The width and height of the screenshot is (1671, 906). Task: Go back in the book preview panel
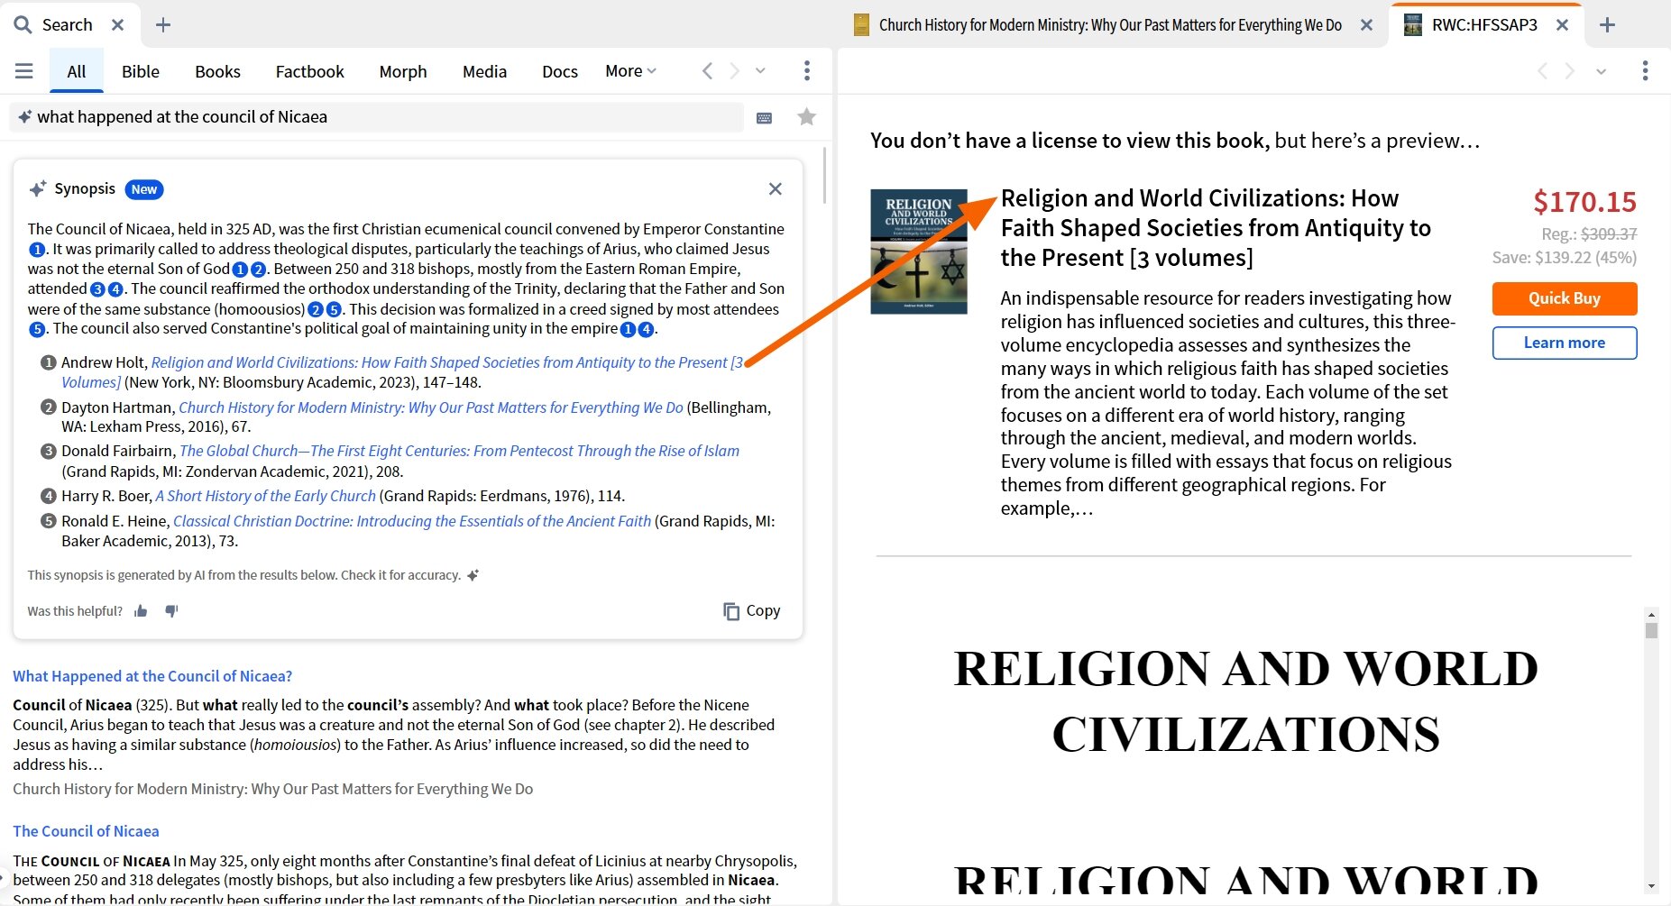(1543, 71)
